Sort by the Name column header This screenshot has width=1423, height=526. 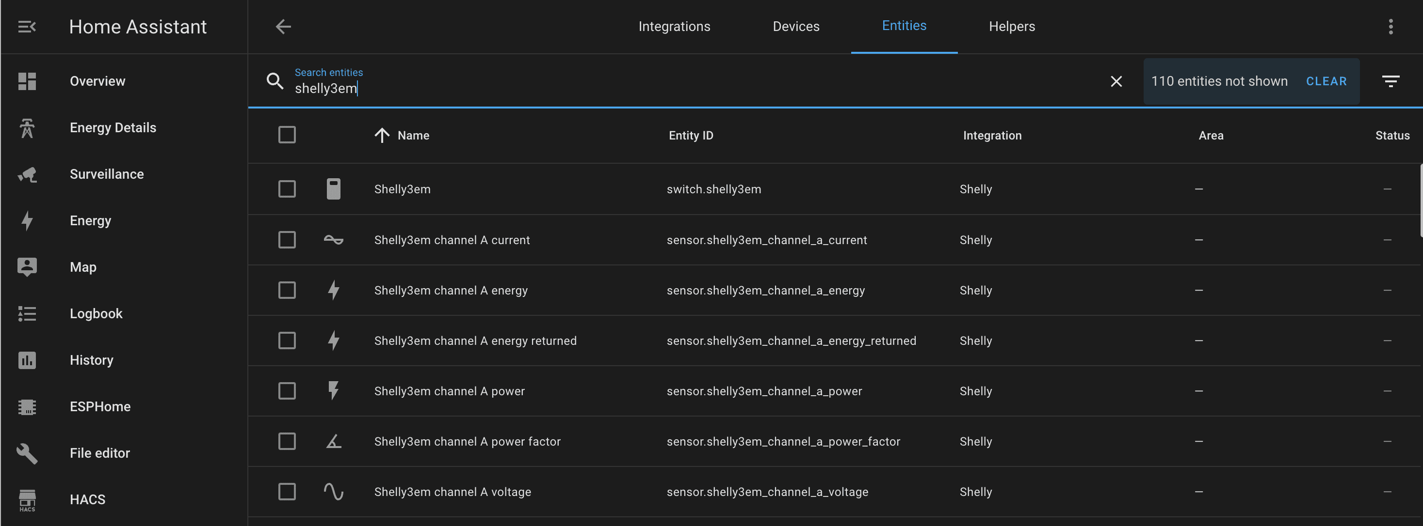click(x=413, y=135)
